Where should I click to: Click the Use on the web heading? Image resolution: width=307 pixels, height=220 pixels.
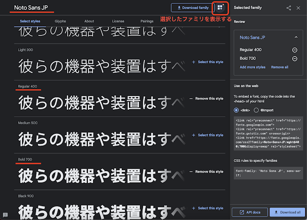pos(246,86)
